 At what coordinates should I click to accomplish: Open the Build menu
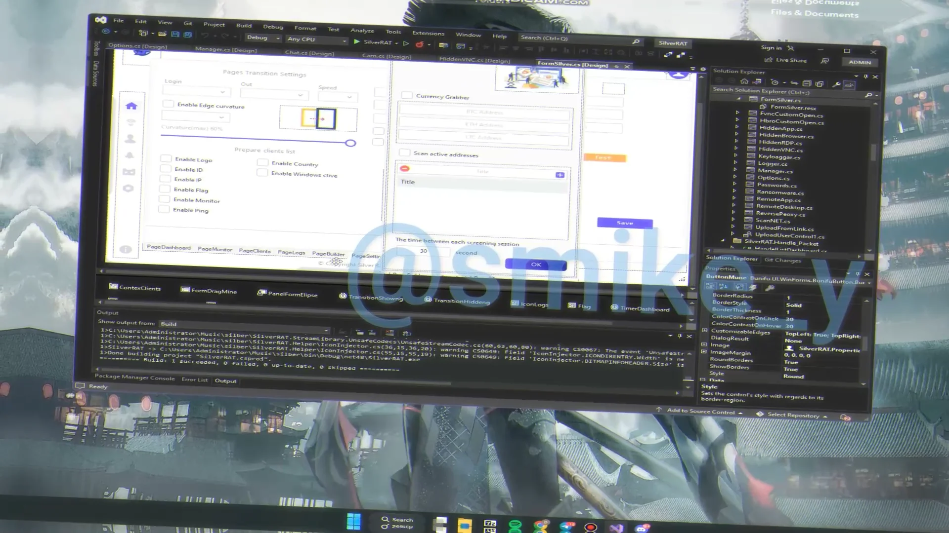tap(244, 26)
